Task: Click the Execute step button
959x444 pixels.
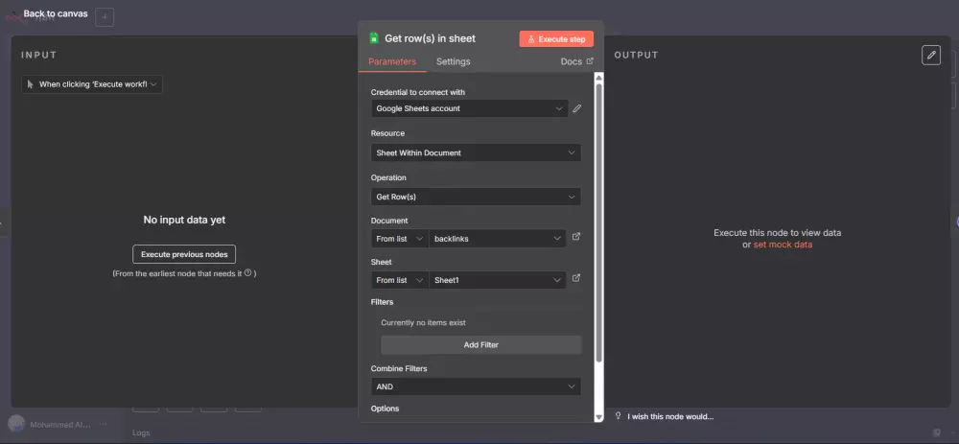Action: point(556,39)
